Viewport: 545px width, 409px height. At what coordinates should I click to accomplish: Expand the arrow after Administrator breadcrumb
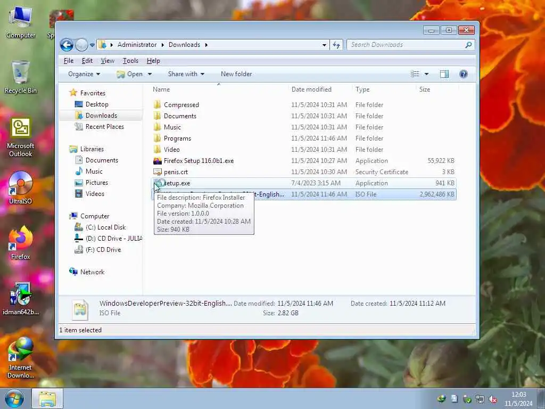(x=162, y=45)
